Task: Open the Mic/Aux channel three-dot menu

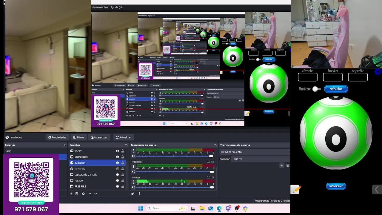Action: [133, 183]
